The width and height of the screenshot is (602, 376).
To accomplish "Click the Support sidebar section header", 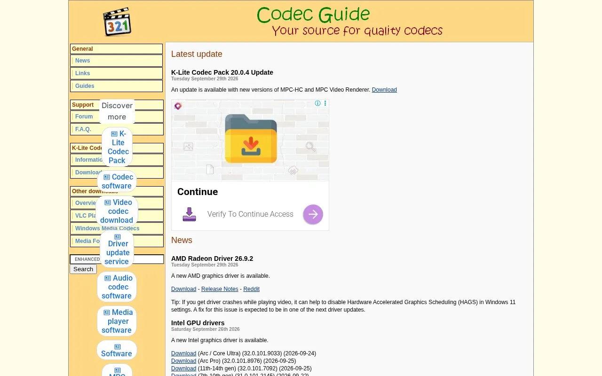I will tap(117, 105).
